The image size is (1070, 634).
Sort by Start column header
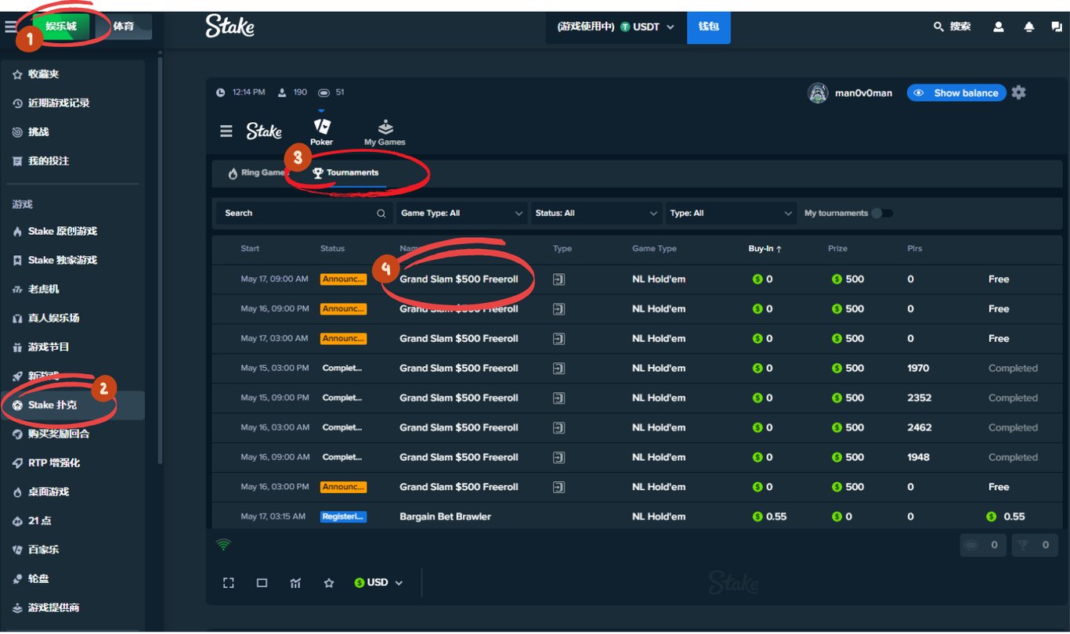pyautogui.click(x=250, y=249)
